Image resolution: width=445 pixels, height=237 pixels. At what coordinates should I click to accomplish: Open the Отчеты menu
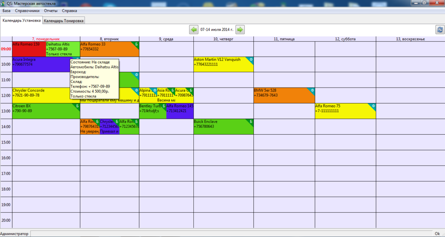[51, 11]
